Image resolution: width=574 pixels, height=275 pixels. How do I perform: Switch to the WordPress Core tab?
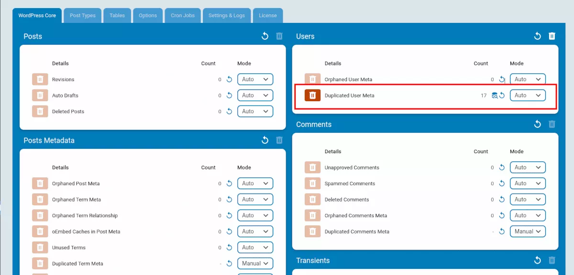[x=37, y=15]
